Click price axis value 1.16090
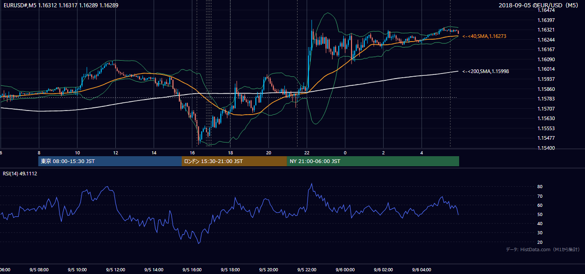 (546, 59)
